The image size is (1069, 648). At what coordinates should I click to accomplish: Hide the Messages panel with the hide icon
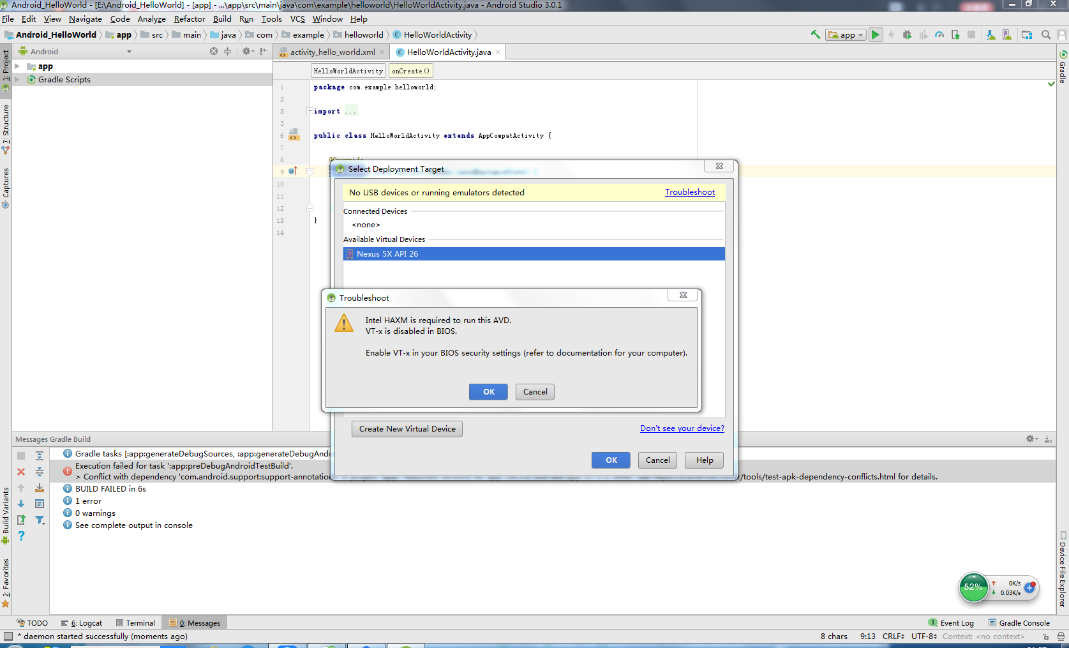coord(1048,439)
